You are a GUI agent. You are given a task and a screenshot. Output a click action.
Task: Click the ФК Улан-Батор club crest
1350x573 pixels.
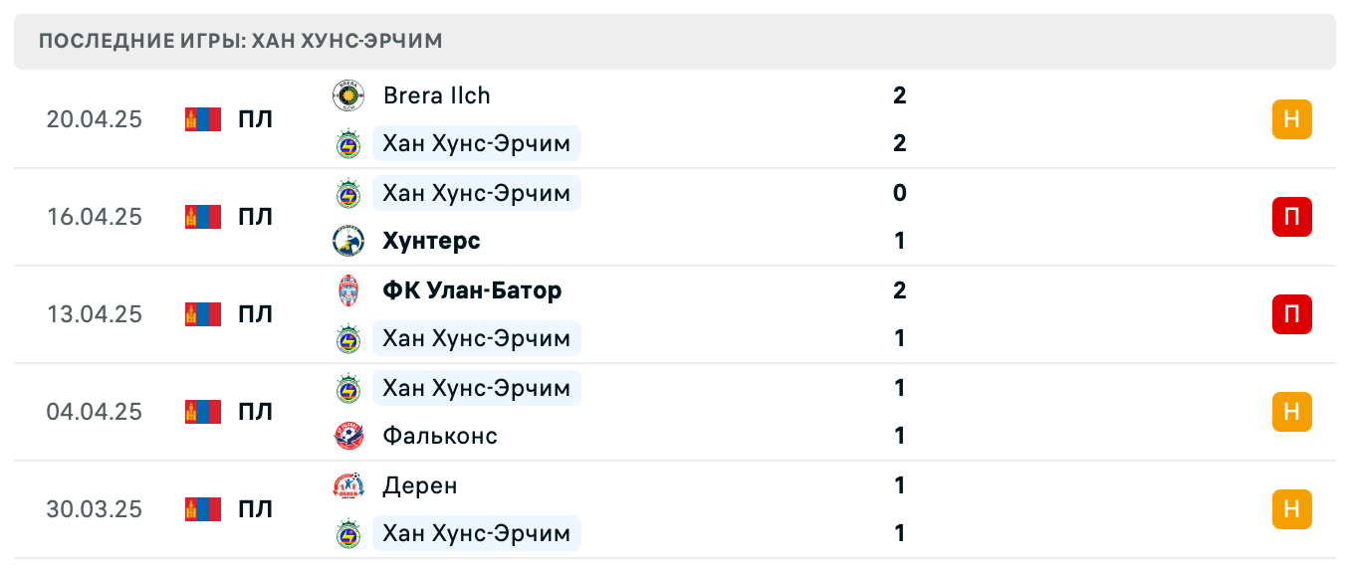click(348, 290)
